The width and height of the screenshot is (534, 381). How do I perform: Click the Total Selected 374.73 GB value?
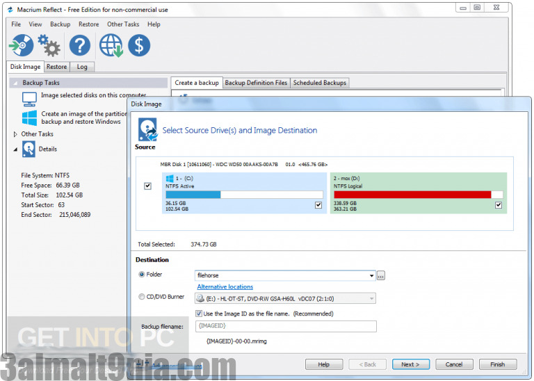203,245
